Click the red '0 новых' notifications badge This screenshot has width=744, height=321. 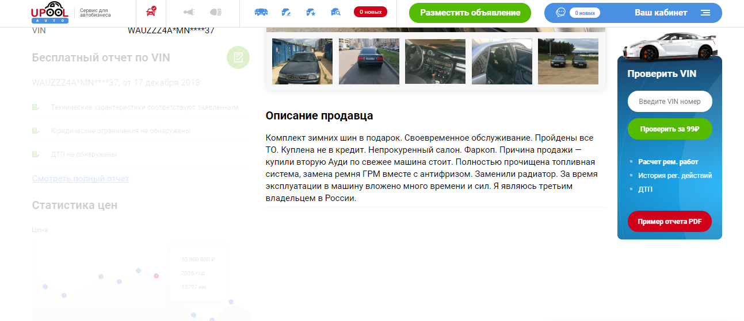370,12
